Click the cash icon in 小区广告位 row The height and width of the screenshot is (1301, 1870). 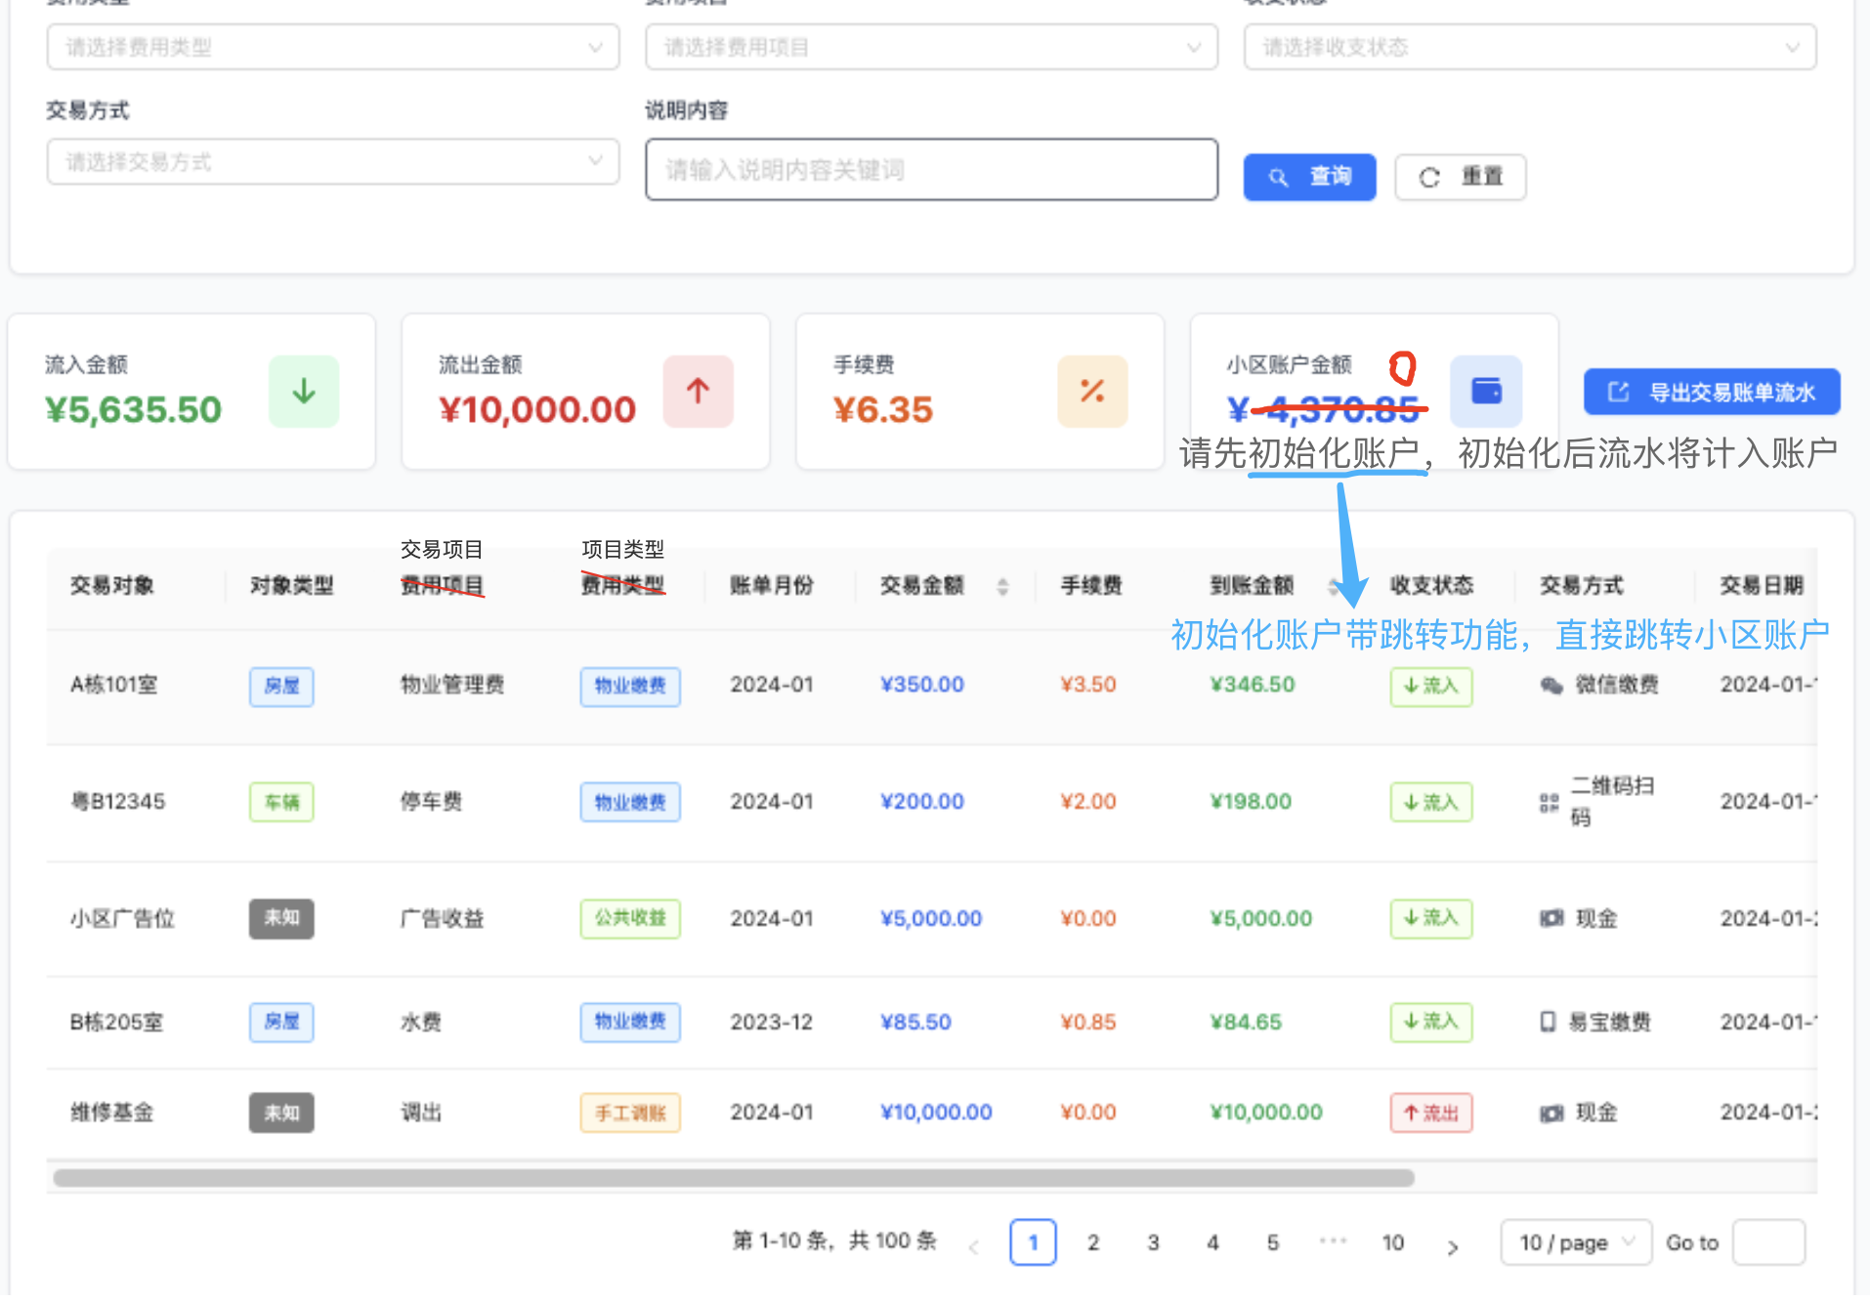(x=1551, y=918)
